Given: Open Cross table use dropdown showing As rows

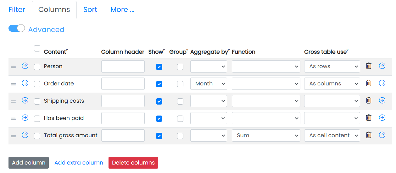Looking at the screenshot, I should [332, 67].
